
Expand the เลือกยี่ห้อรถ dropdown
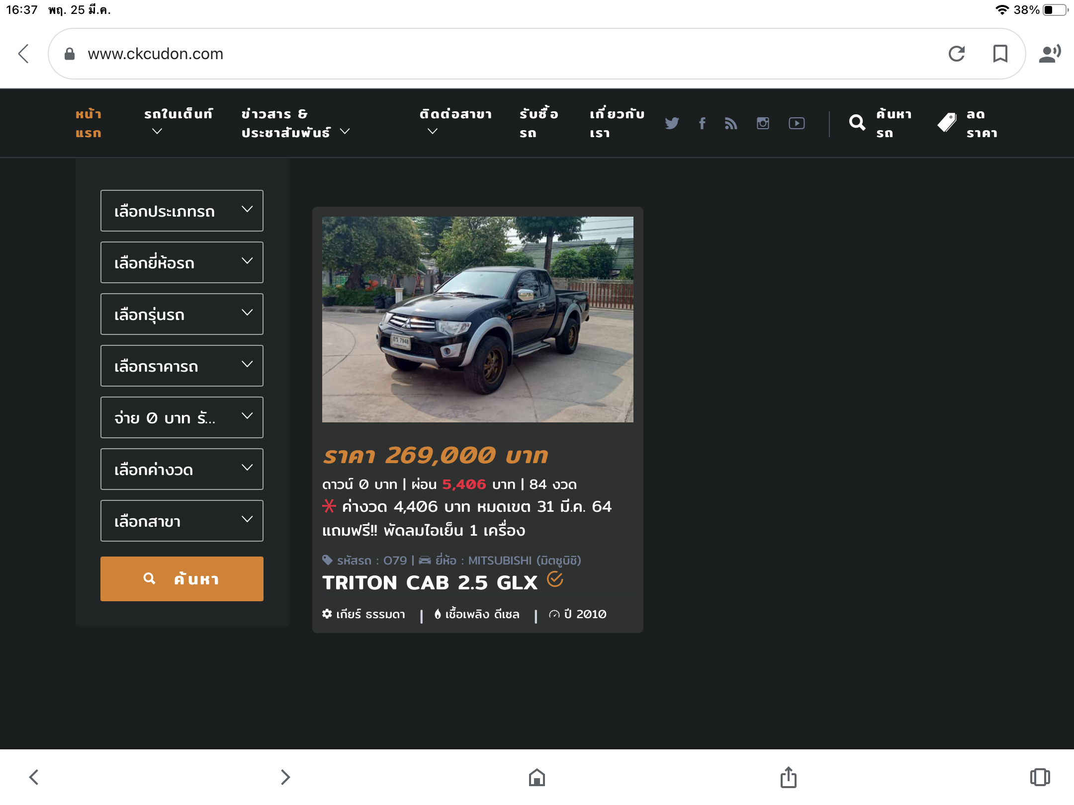(182, 262)
